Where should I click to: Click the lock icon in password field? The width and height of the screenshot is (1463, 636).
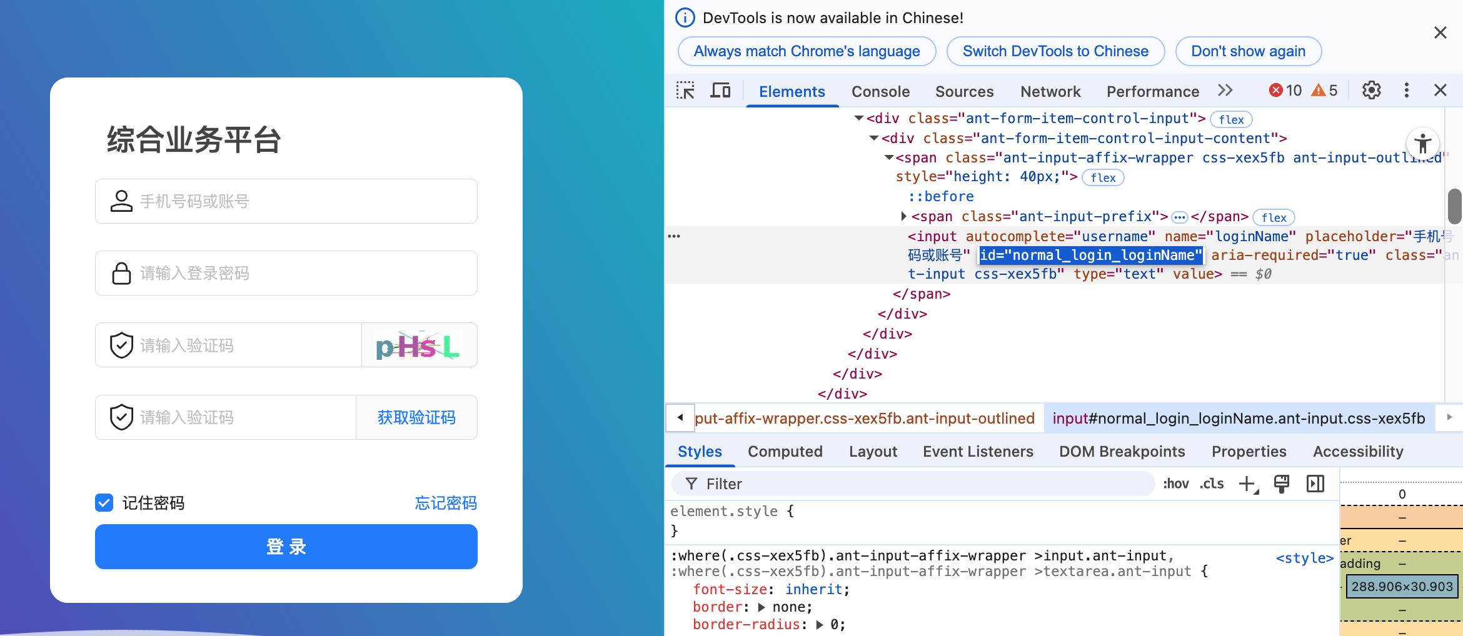coord(121,273)
